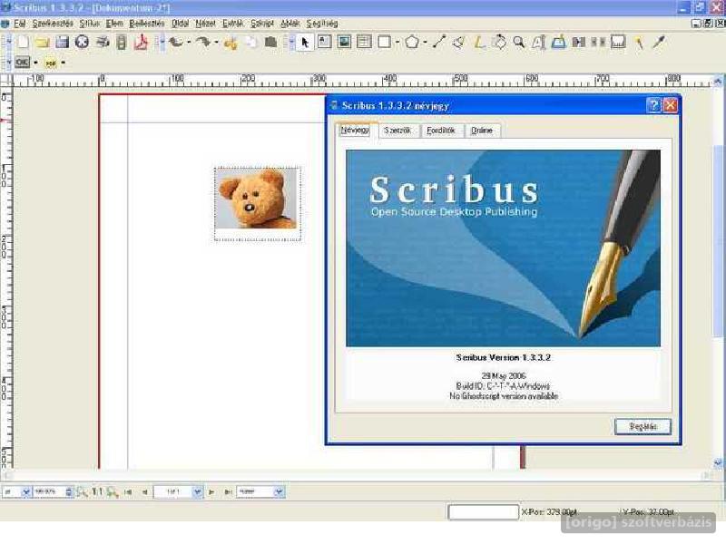
Task: Expand the Redo history dropdown arrow
Action: coord(216,43)
